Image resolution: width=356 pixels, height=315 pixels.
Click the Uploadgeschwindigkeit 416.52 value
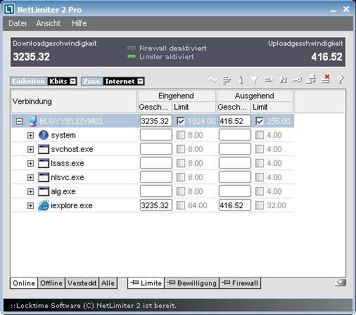point(327,57)
